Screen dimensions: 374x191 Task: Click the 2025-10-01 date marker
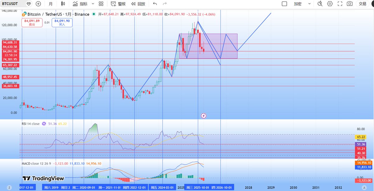pyautogui.click(x=198, y=188)
